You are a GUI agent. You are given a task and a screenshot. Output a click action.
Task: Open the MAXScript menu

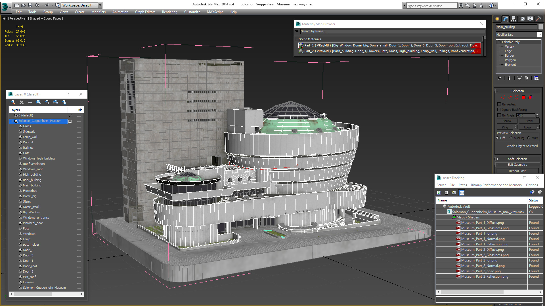click(x=215, y=12)
